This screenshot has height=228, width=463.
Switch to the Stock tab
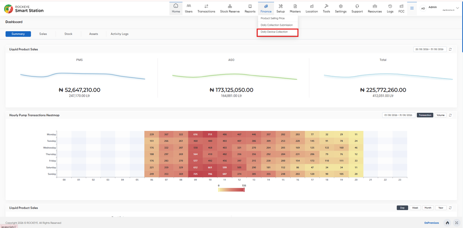pos(68,34)
